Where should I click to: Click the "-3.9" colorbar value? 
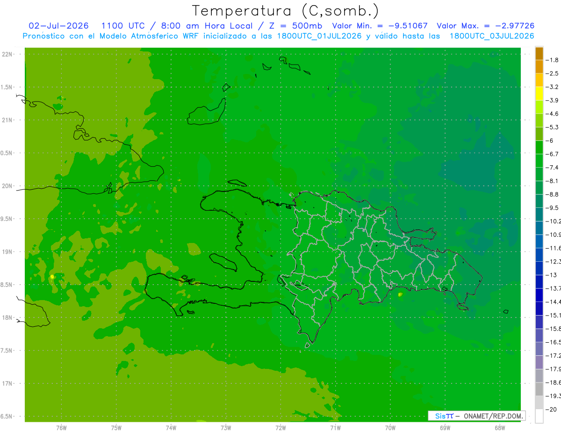(x=552, y=100)
